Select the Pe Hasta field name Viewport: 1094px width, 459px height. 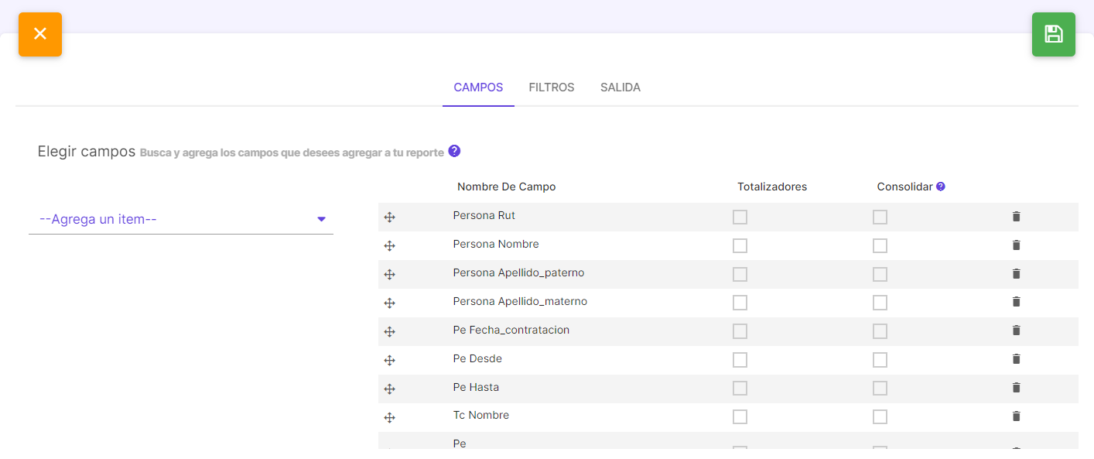pyautogui.click(x=476, y=387)
